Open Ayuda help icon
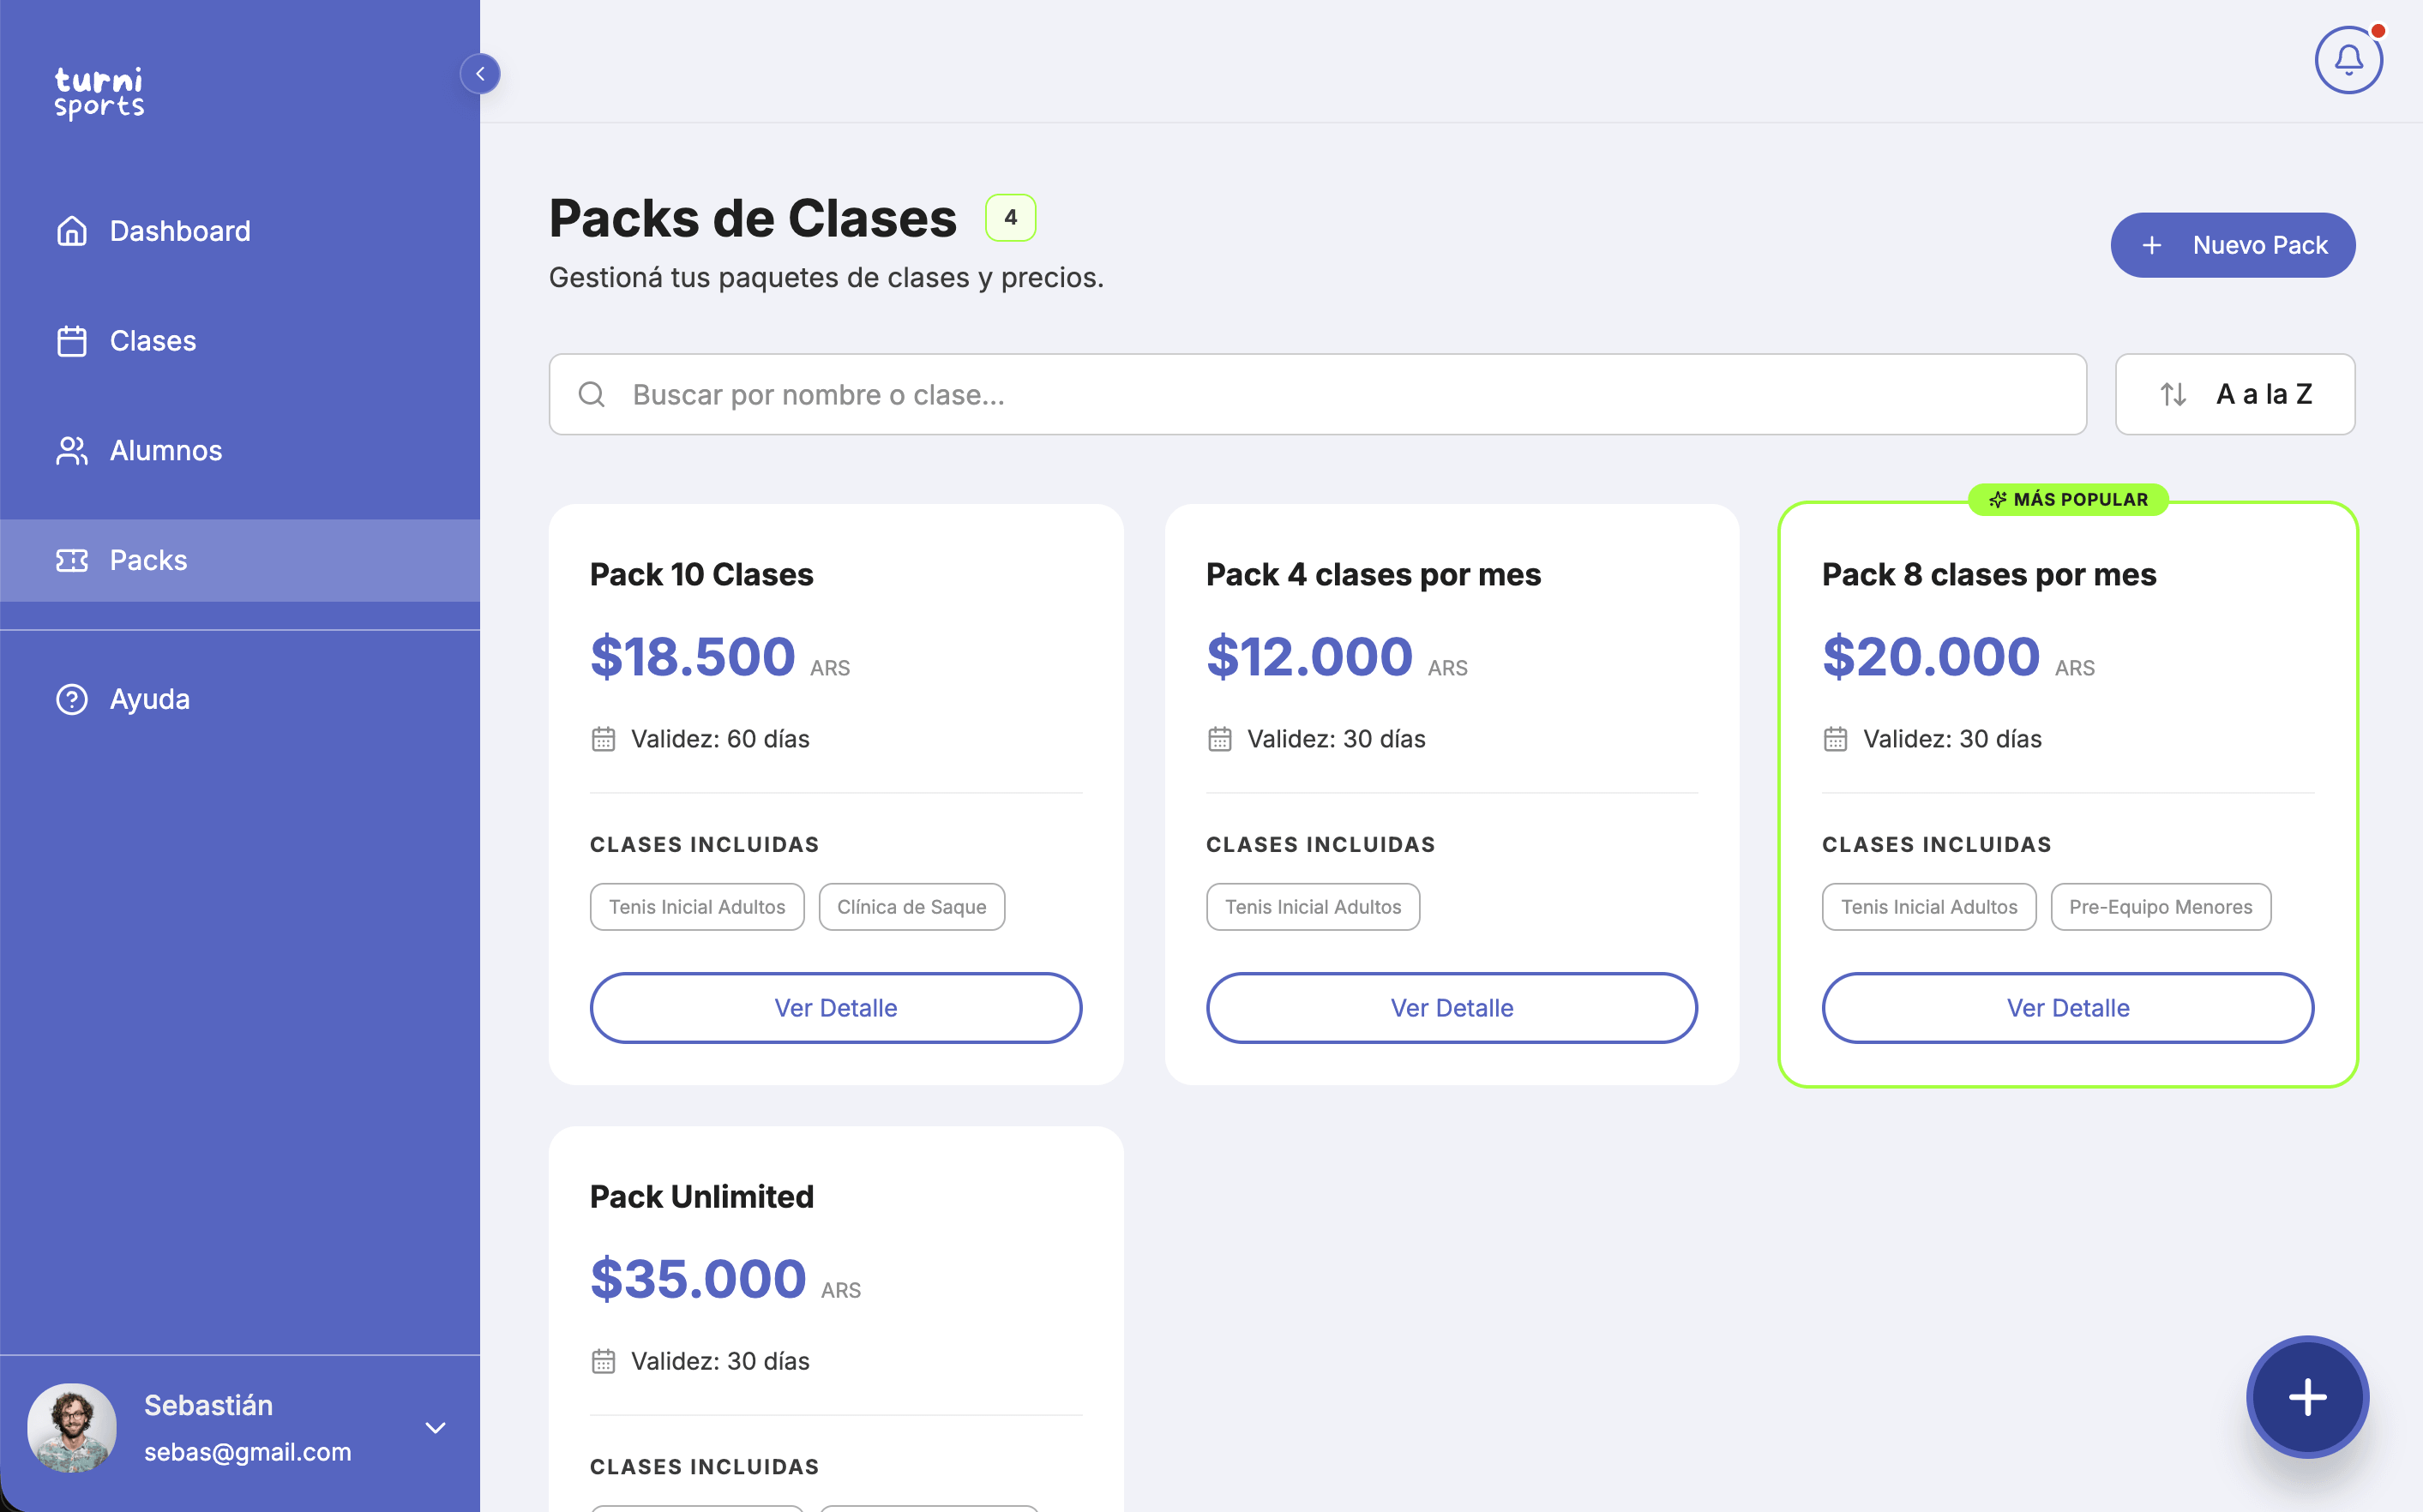Image resolution: width=2423 pixels, height=1512 pixels. (x=72, y=699)
